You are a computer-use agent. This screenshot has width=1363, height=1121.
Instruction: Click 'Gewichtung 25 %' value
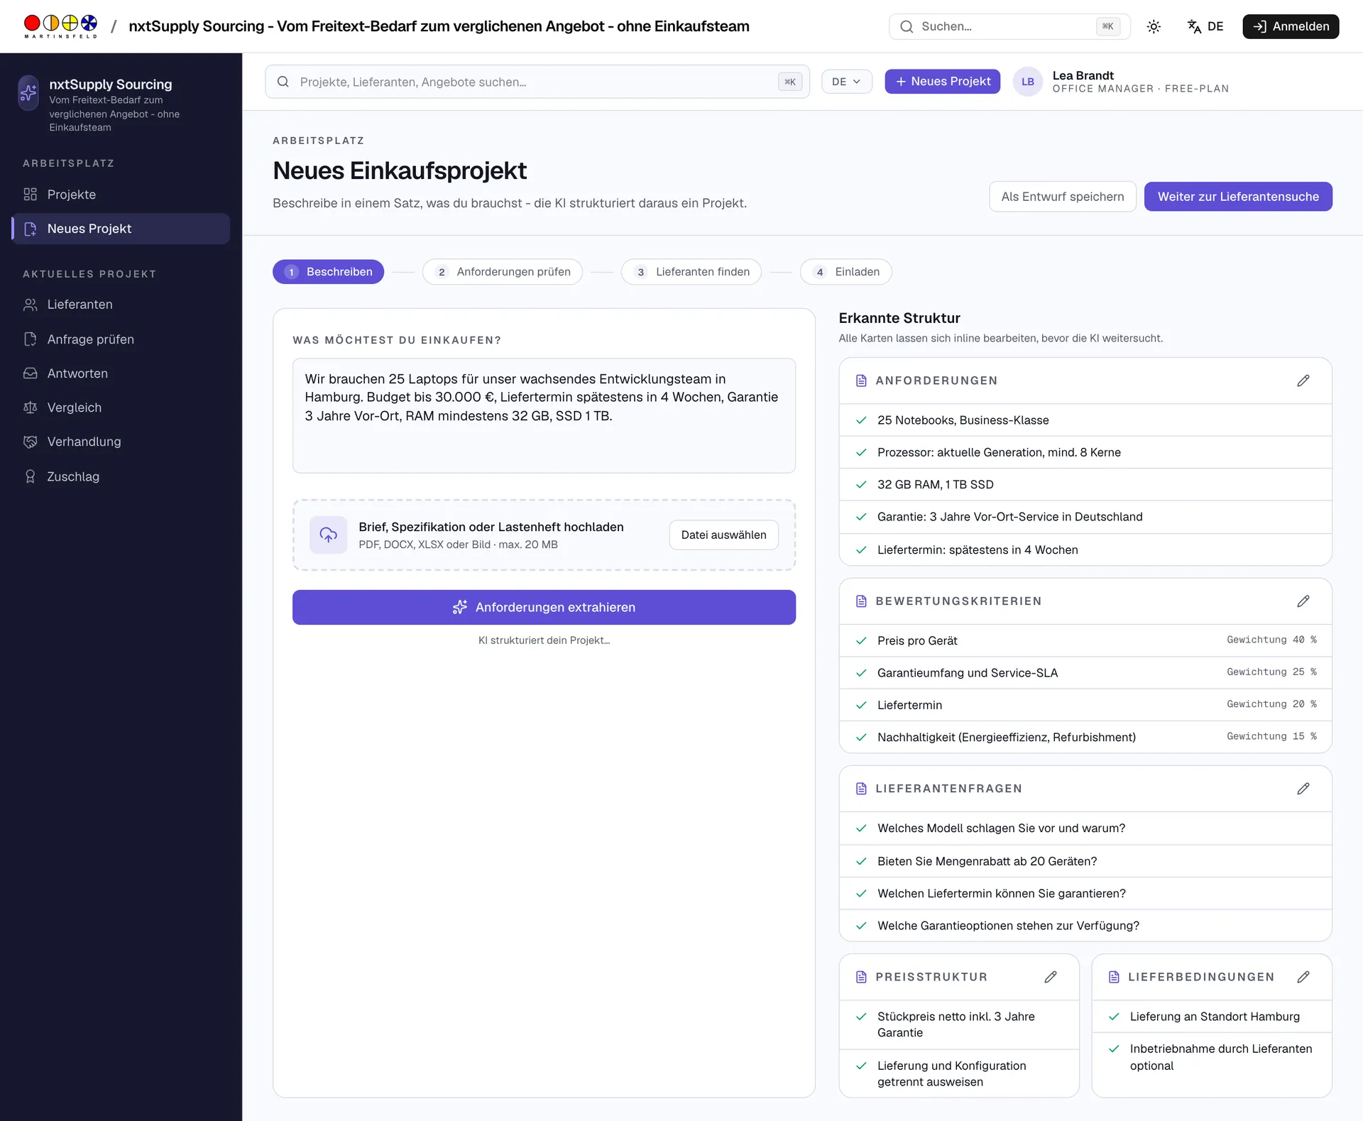1271,672
